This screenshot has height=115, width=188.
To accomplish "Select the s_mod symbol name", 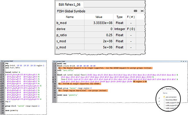I will (x=61, y=41).
